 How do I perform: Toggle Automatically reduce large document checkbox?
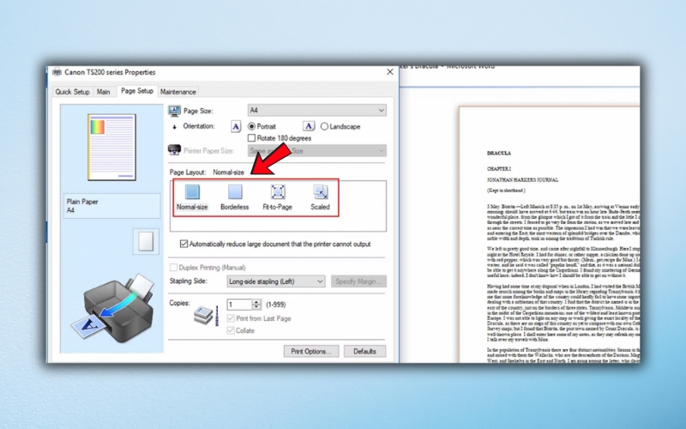pyautogui.click(x=184, y=244)
